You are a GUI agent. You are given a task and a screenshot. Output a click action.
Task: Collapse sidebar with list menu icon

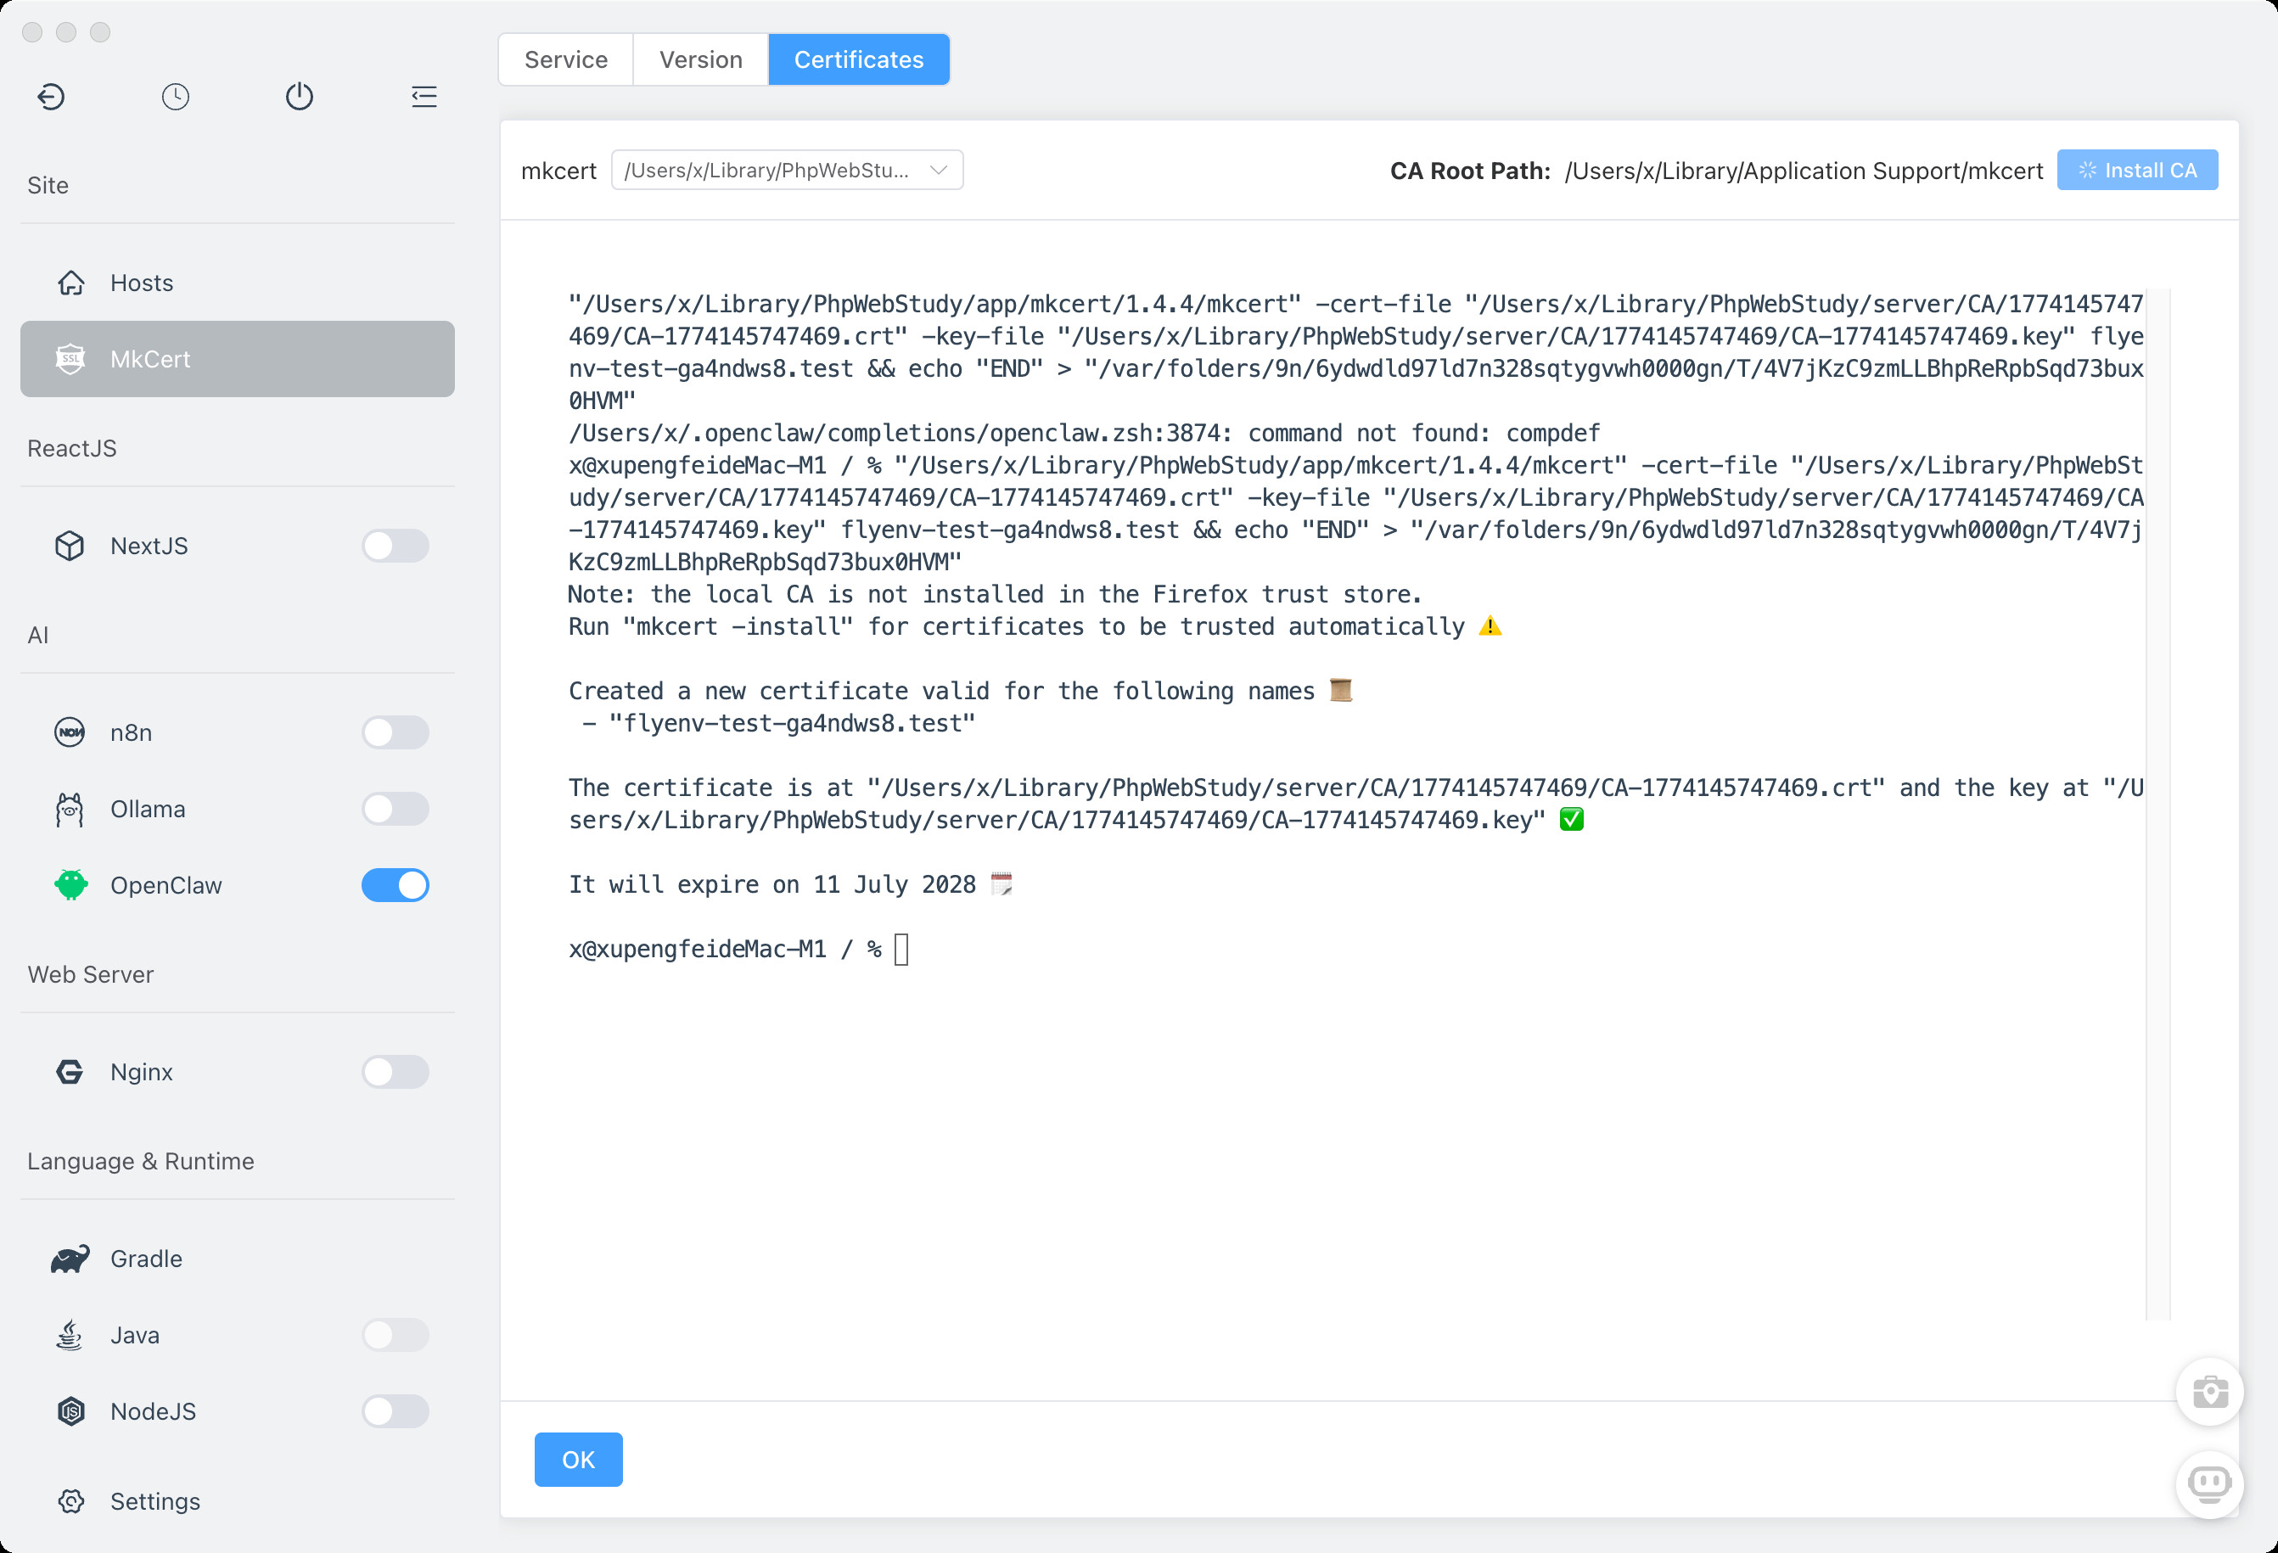pos(424,96)
